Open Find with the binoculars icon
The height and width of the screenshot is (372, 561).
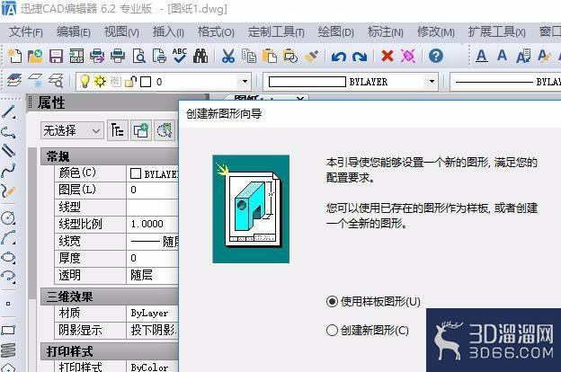tap(200, 56)
